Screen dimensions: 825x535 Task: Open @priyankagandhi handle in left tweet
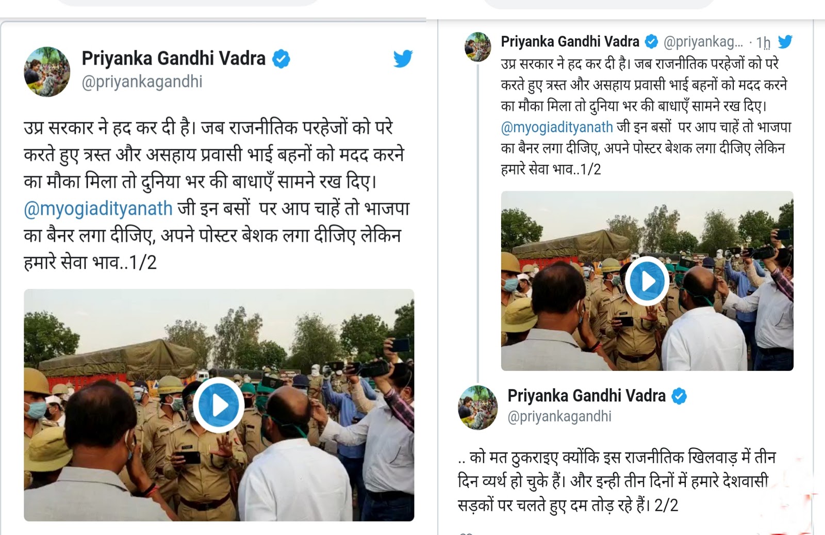(x=142, y=82)
